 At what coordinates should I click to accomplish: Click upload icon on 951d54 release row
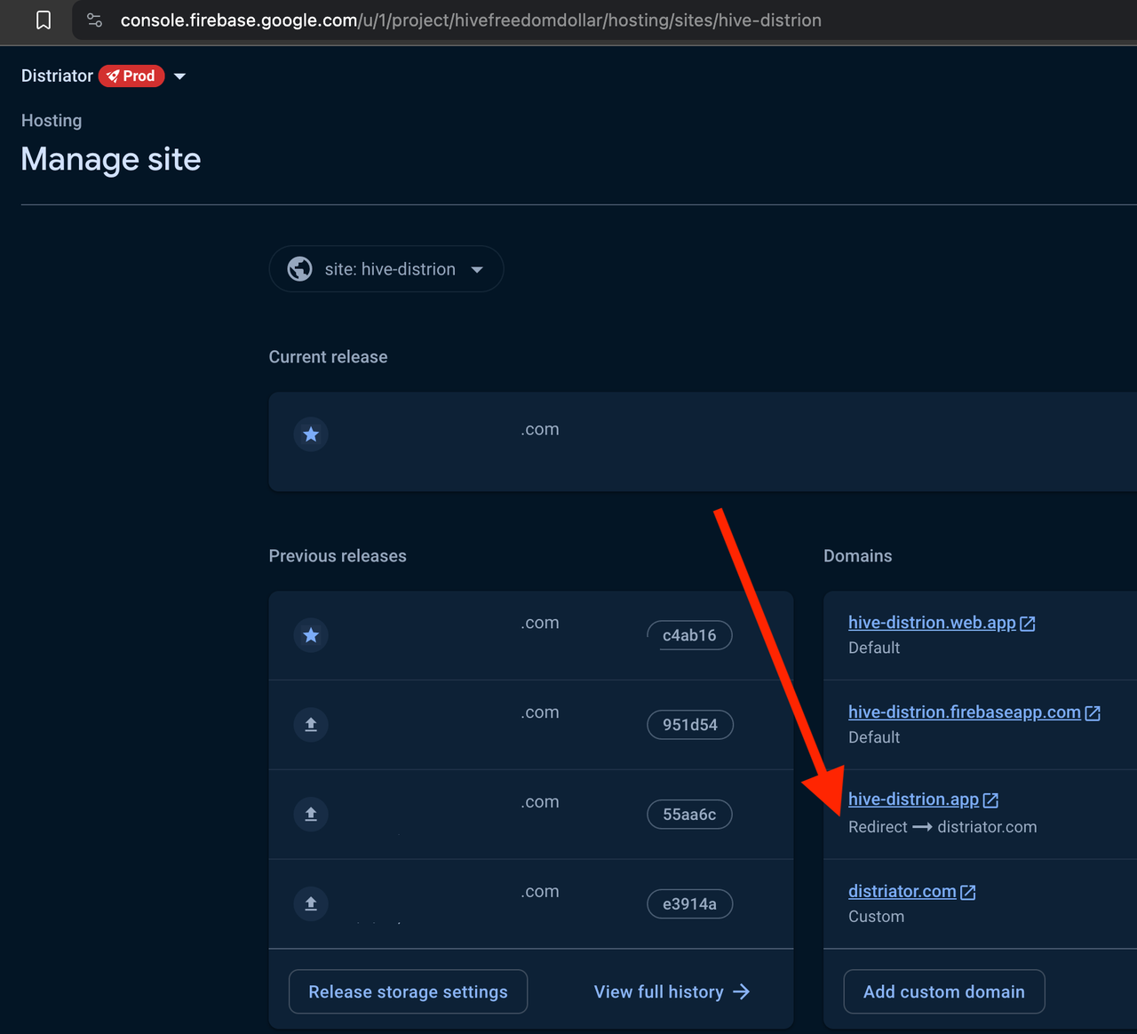pos(311,725)
